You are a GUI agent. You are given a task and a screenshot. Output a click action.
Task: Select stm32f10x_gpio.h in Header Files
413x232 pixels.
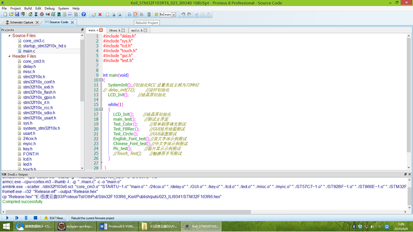pos(39,97)
